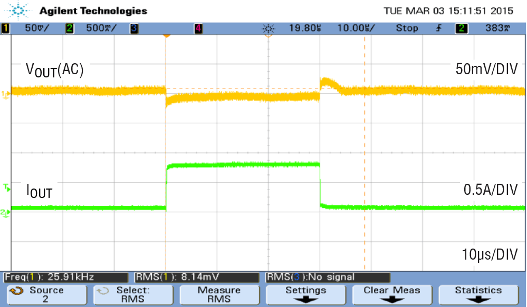The width and height of the screenshot is (527, 307).
Task: Click the delay sunburst icon in status bar
Action: (268, 28)
